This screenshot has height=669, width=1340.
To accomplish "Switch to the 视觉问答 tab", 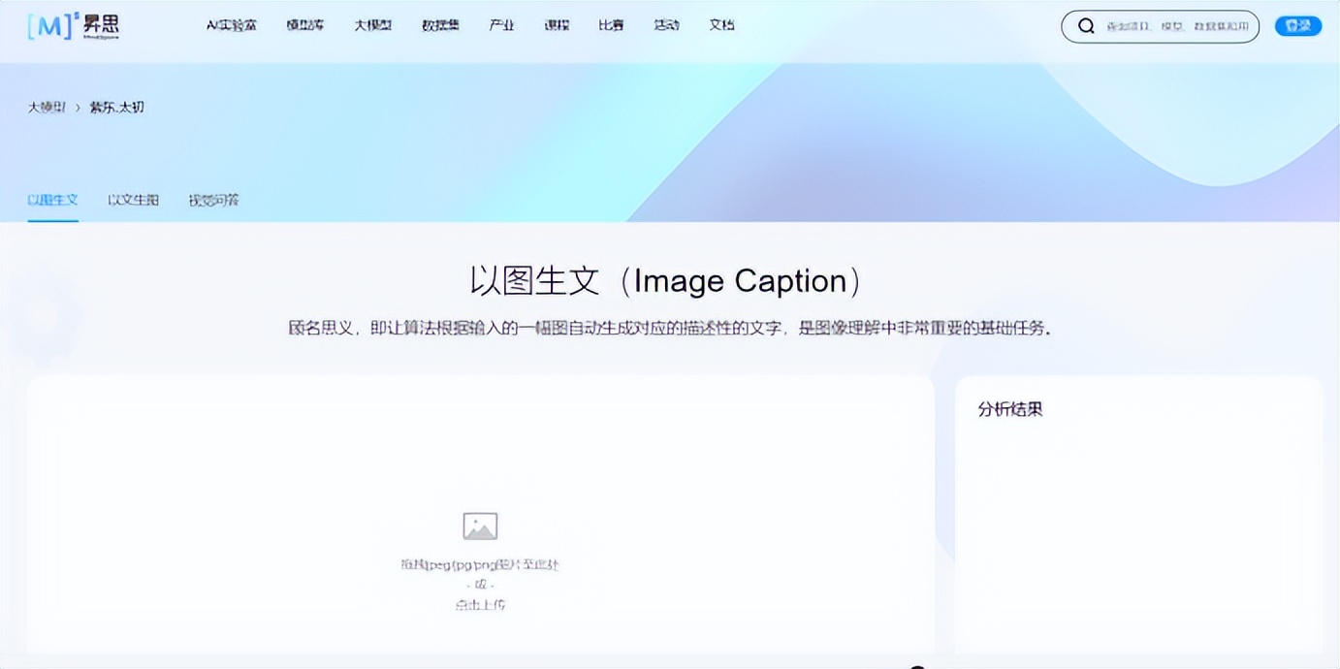I will pos(215,200).
